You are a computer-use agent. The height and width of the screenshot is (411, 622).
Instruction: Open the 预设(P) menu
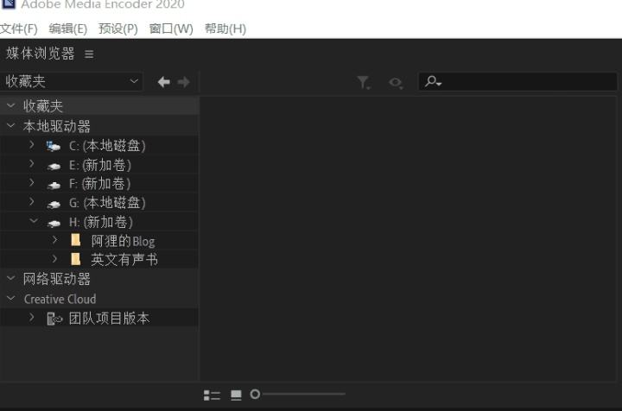coord(117,28)
